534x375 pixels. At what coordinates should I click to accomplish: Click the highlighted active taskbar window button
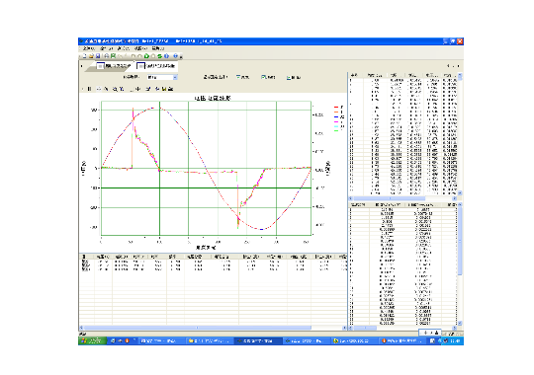[x=258, y=340]
